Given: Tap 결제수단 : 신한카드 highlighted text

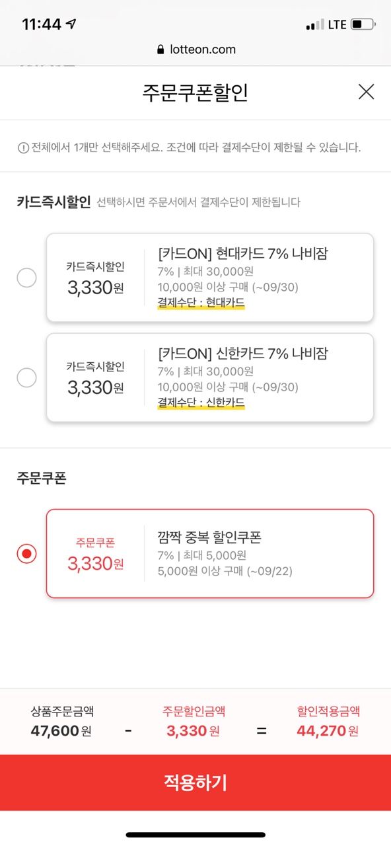Looking at the screenshot, I should pos(201,403).
